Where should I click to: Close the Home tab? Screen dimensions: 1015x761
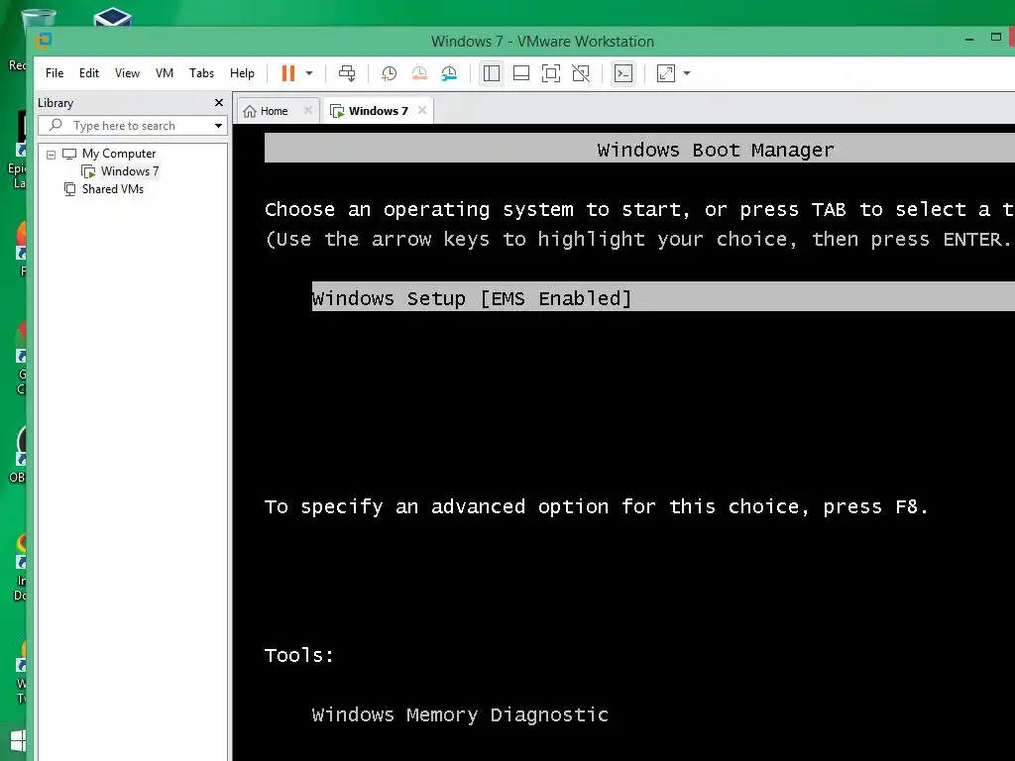308,110
